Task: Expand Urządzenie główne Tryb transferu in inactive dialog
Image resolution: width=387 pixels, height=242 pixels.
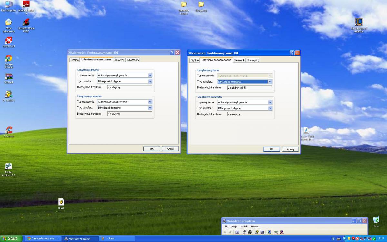Action: (x=150, y=81)
